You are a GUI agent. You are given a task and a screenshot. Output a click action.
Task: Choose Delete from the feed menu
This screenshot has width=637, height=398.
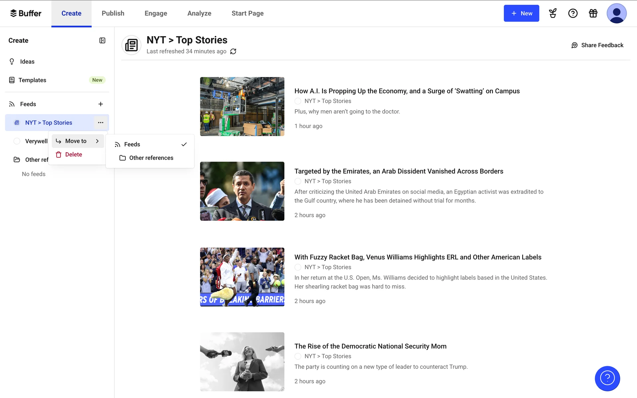click(x=73, y=155)
